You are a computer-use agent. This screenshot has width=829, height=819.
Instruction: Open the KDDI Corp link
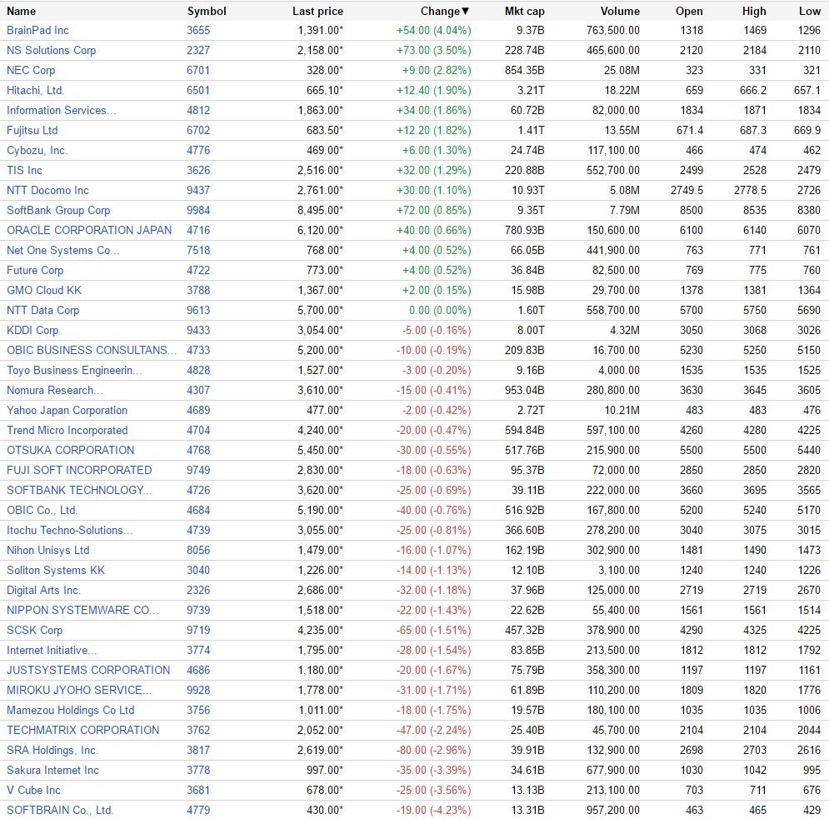[32, 331]
